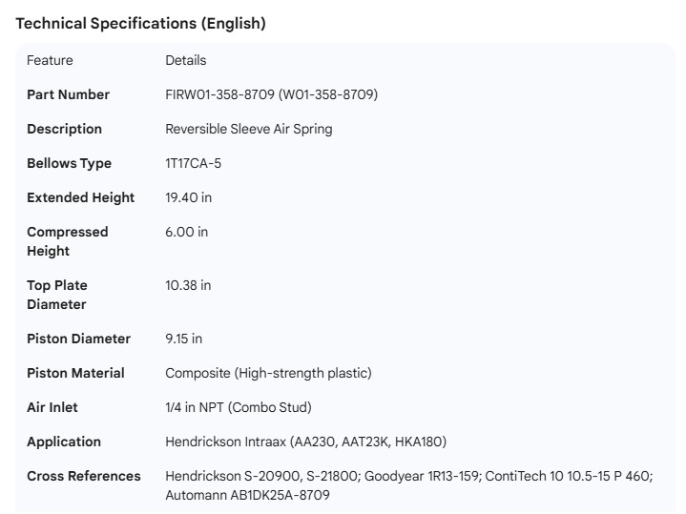
Task: Select the Compressed Height label
Action: [67, 241]
